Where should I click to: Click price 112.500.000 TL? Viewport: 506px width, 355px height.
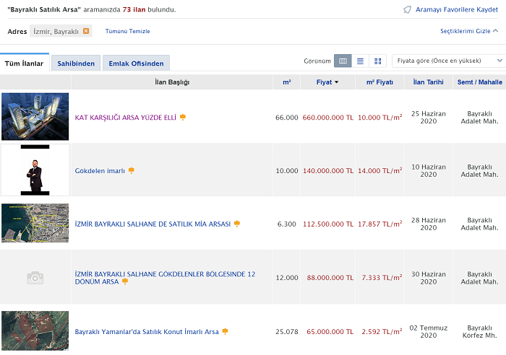[328, 224]
